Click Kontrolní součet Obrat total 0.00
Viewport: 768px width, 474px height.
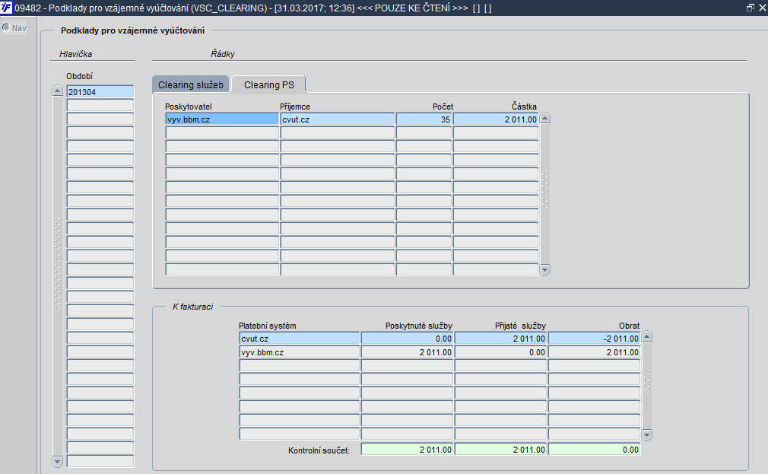[x=594, y=450]
